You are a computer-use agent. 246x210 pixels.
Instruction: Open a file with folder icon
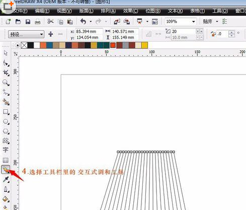coord(18,22)
